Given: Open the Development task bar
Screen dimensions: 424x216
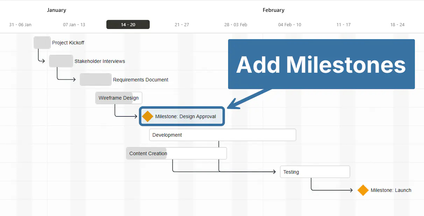Looking at the screenshot, I should coord(222,135).
